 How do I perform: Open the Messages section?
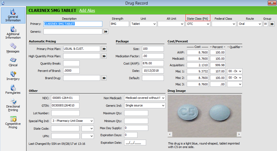[x=13, y=48]
